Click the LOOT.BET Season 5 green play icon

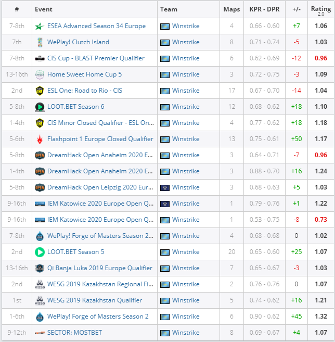[x=40, y=252]
